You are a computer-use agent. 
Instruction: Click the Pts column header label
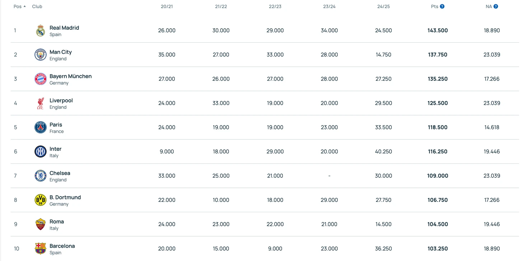point(434,6)
